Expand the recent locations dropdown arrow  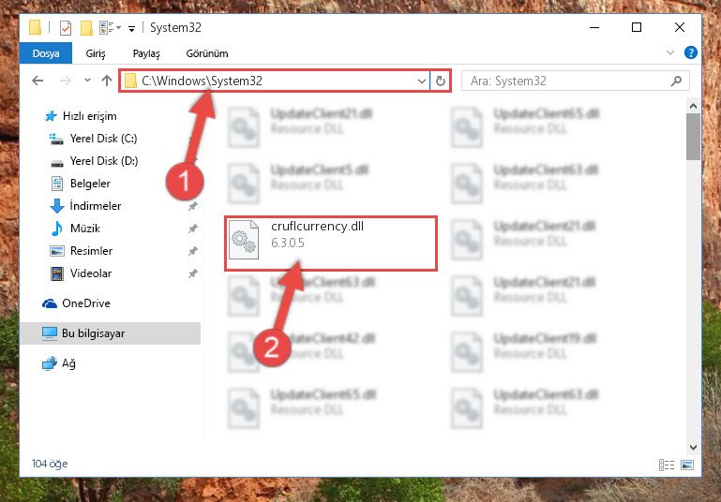click(87, 81)
